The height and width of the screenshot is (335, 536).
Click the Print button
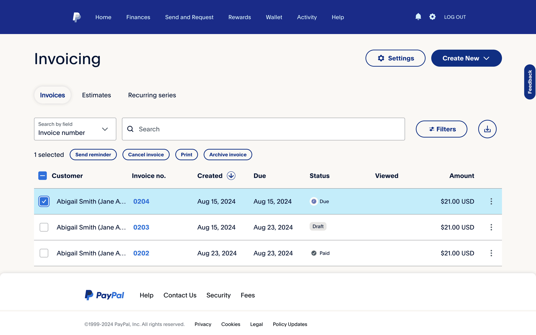186,154
